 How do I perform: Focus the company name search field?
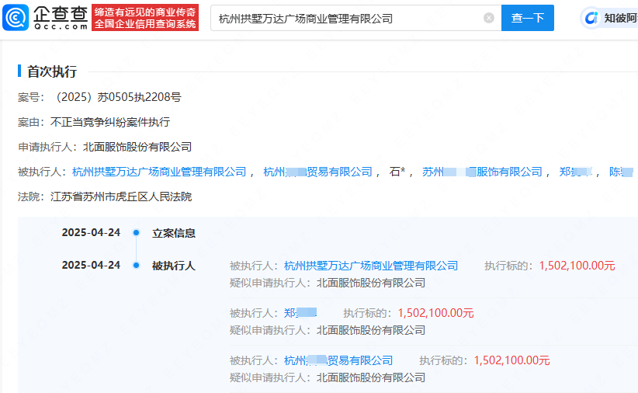click(355, 18)
